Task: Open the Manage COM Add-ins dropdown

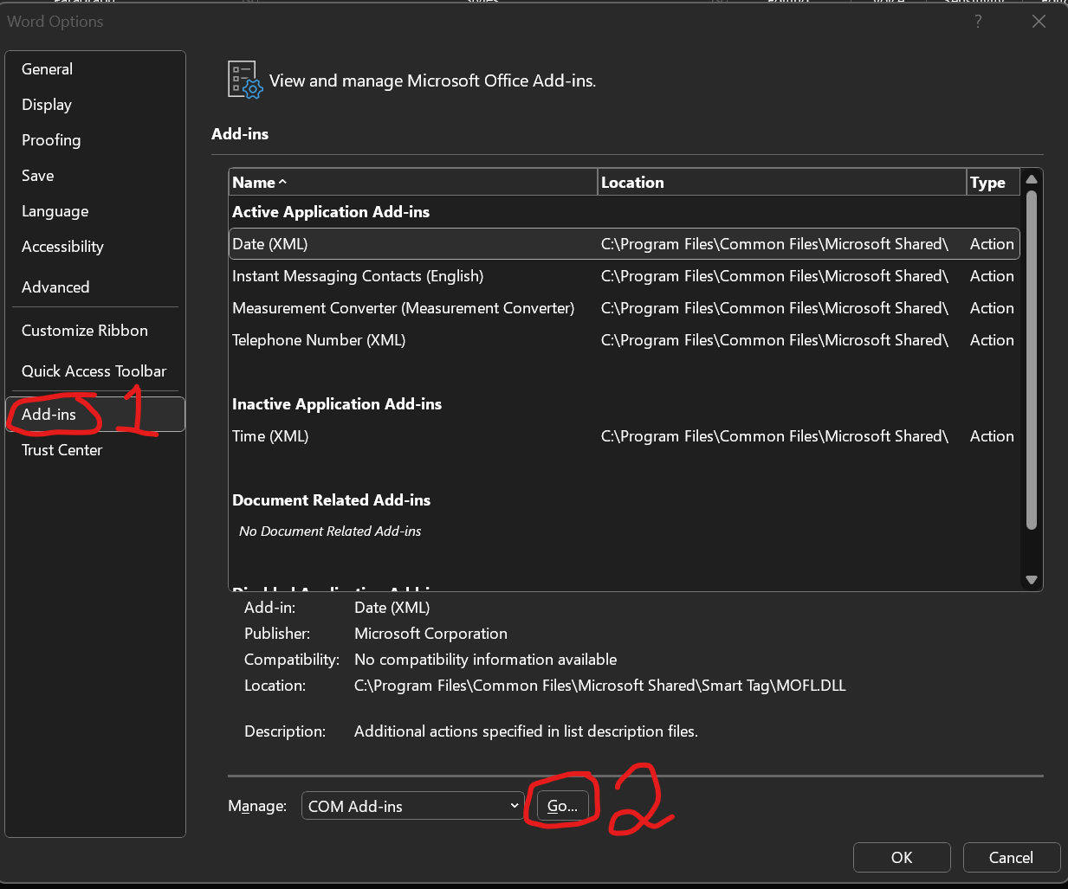Action: [x=412, y=806]
